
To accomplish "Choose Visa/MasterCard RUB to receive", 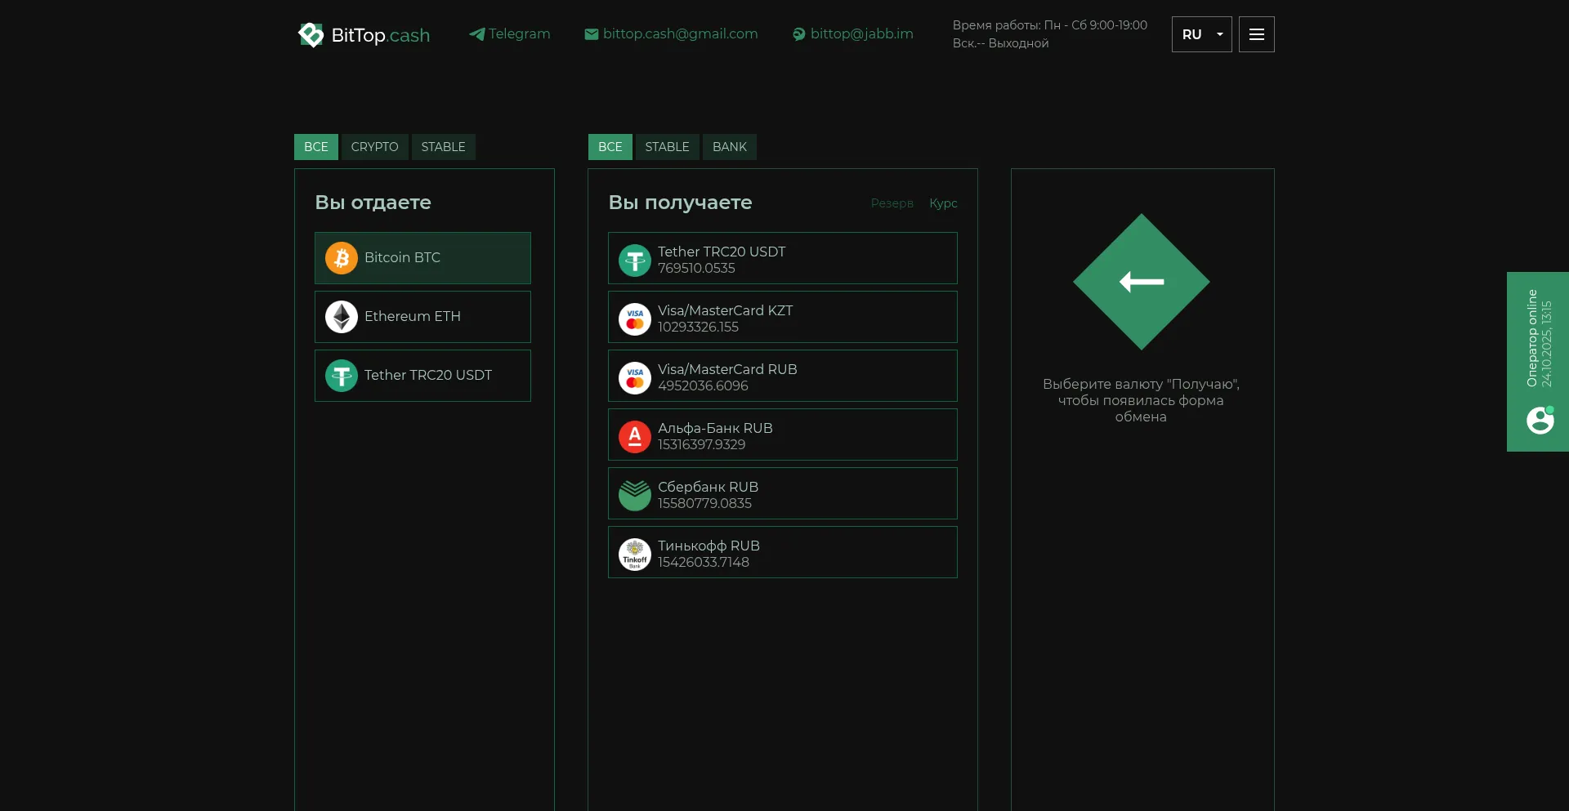I will tap(782, 376).
